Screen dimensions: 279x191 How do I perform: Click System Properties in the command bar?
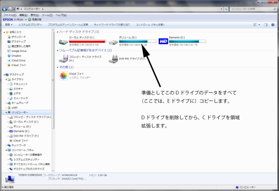click(30, 25)
